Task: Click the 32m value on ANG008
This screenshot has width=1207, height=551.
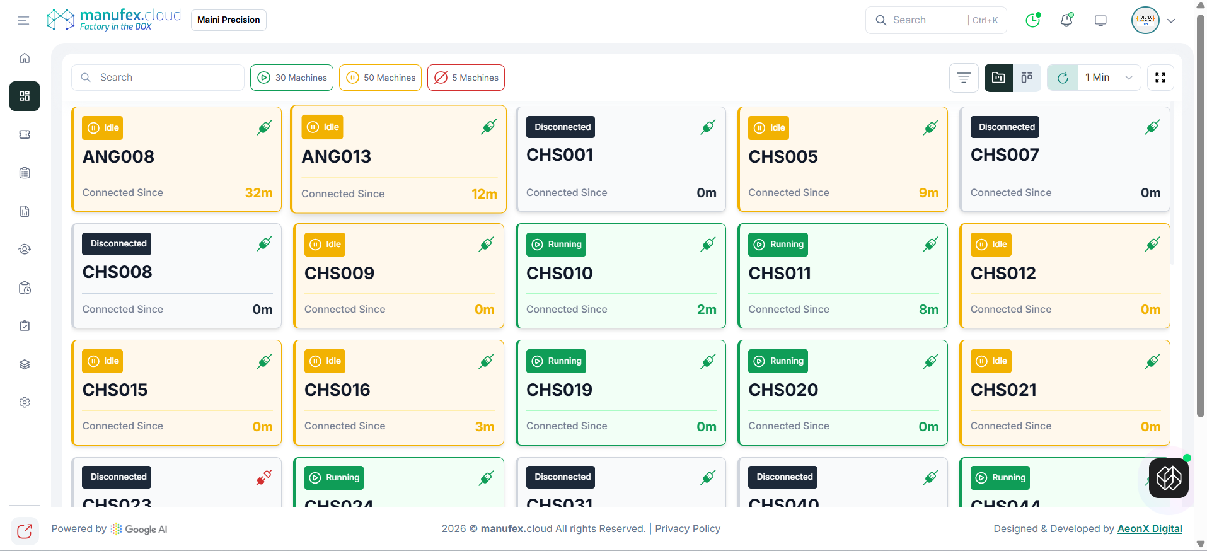Action: pyautogui.click(x=258, y=193)
